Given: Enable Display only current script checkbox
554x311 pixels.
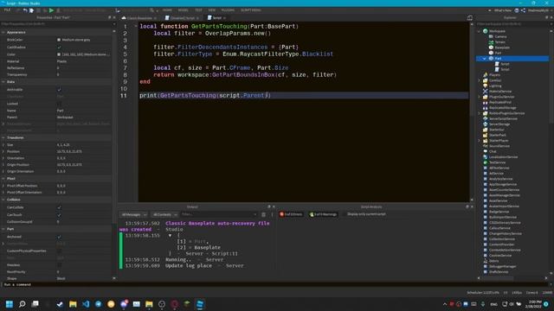Looking at the screenshot, I should pyautogui.click(x=345, y=214).
